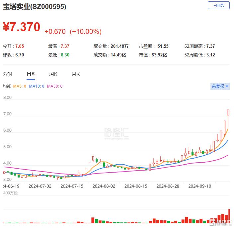Click the 2024-08-28 date axis label
Screen dimensions: 234x228
[168, 186]
